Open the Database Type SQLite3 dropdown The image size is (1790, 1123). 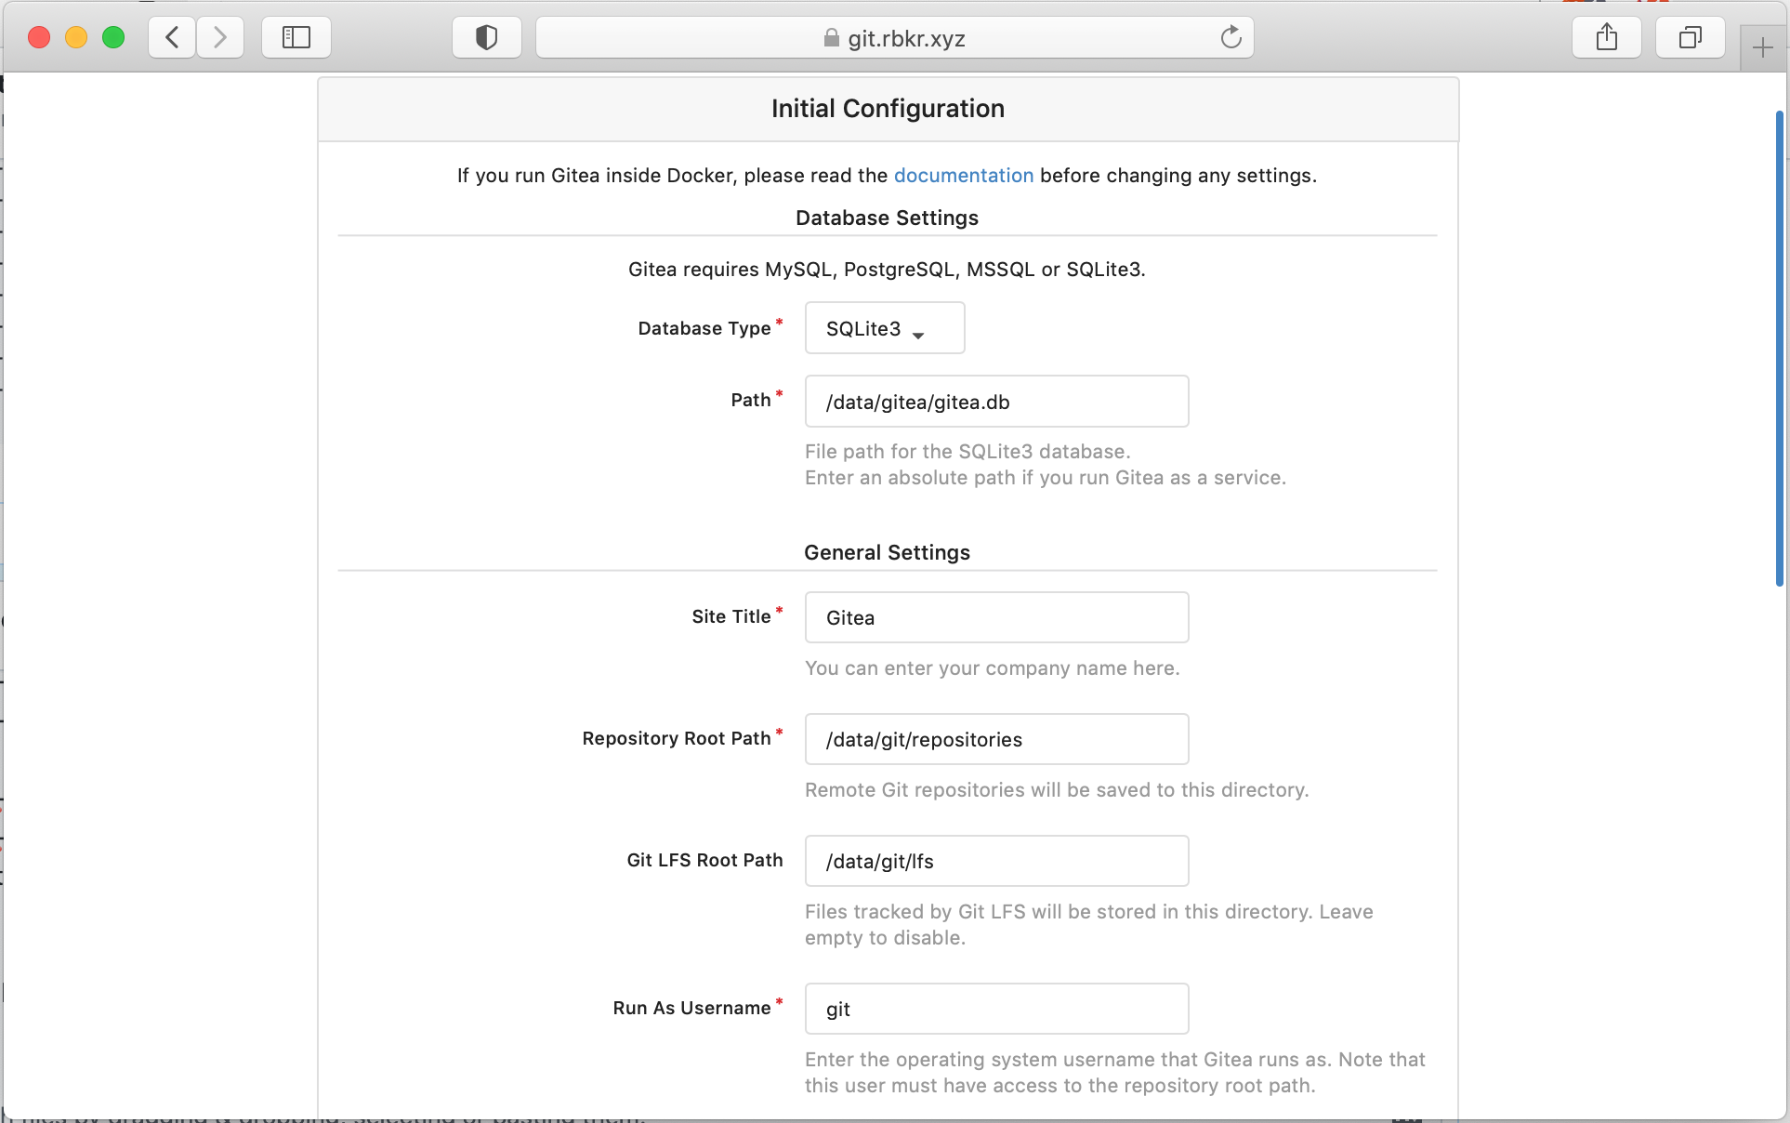pos(885,328)
